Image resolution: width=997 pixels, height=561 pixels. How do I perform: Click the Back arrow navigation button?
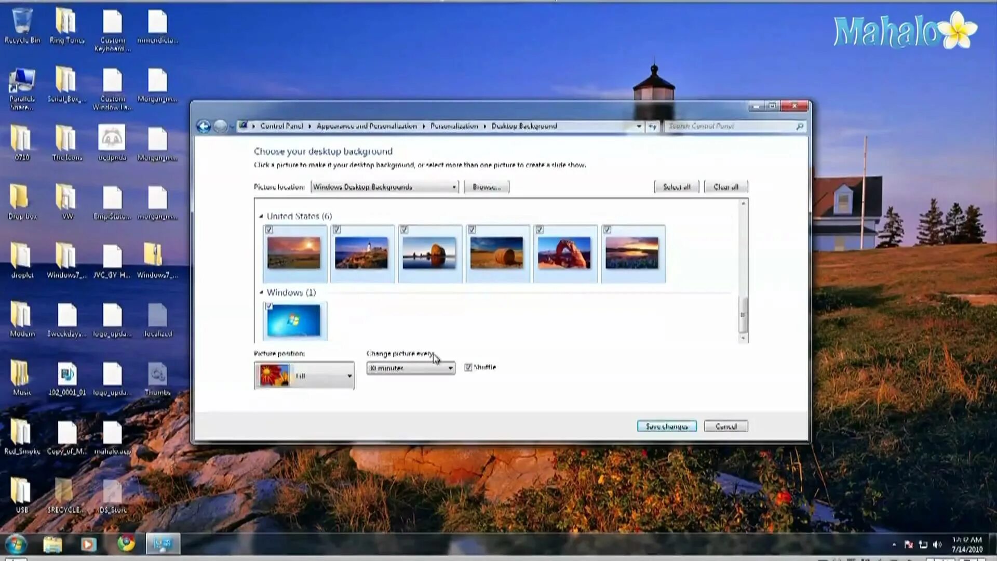(204, 126)
